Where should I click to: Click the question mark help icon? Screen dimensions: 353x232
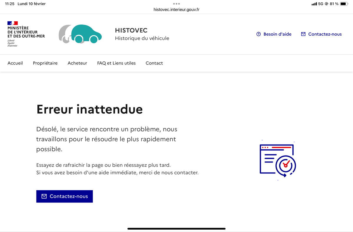tap(259, 34)
